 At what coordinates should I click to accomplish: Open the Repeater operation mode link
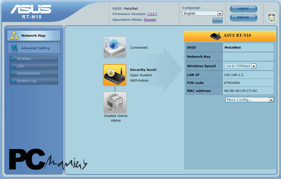(x=150, y=19)
